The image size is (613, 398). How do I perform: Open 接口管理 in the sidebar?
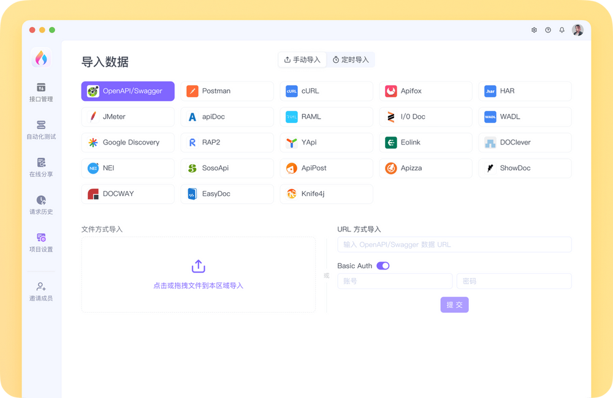[x=41, y=91]
